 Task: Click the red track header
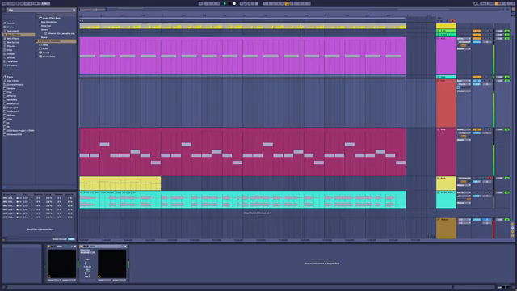pos(446,103)
